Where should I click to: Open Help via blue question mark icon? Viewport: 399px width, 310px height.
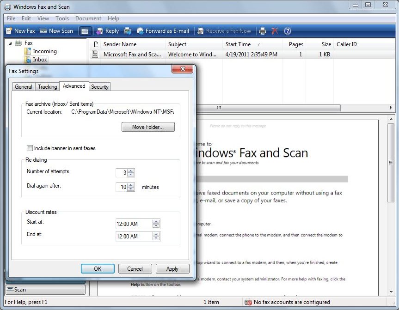(x=287, y=31)
